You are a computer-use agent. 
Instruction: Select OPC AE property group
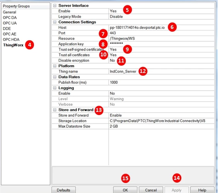[10, 34]
